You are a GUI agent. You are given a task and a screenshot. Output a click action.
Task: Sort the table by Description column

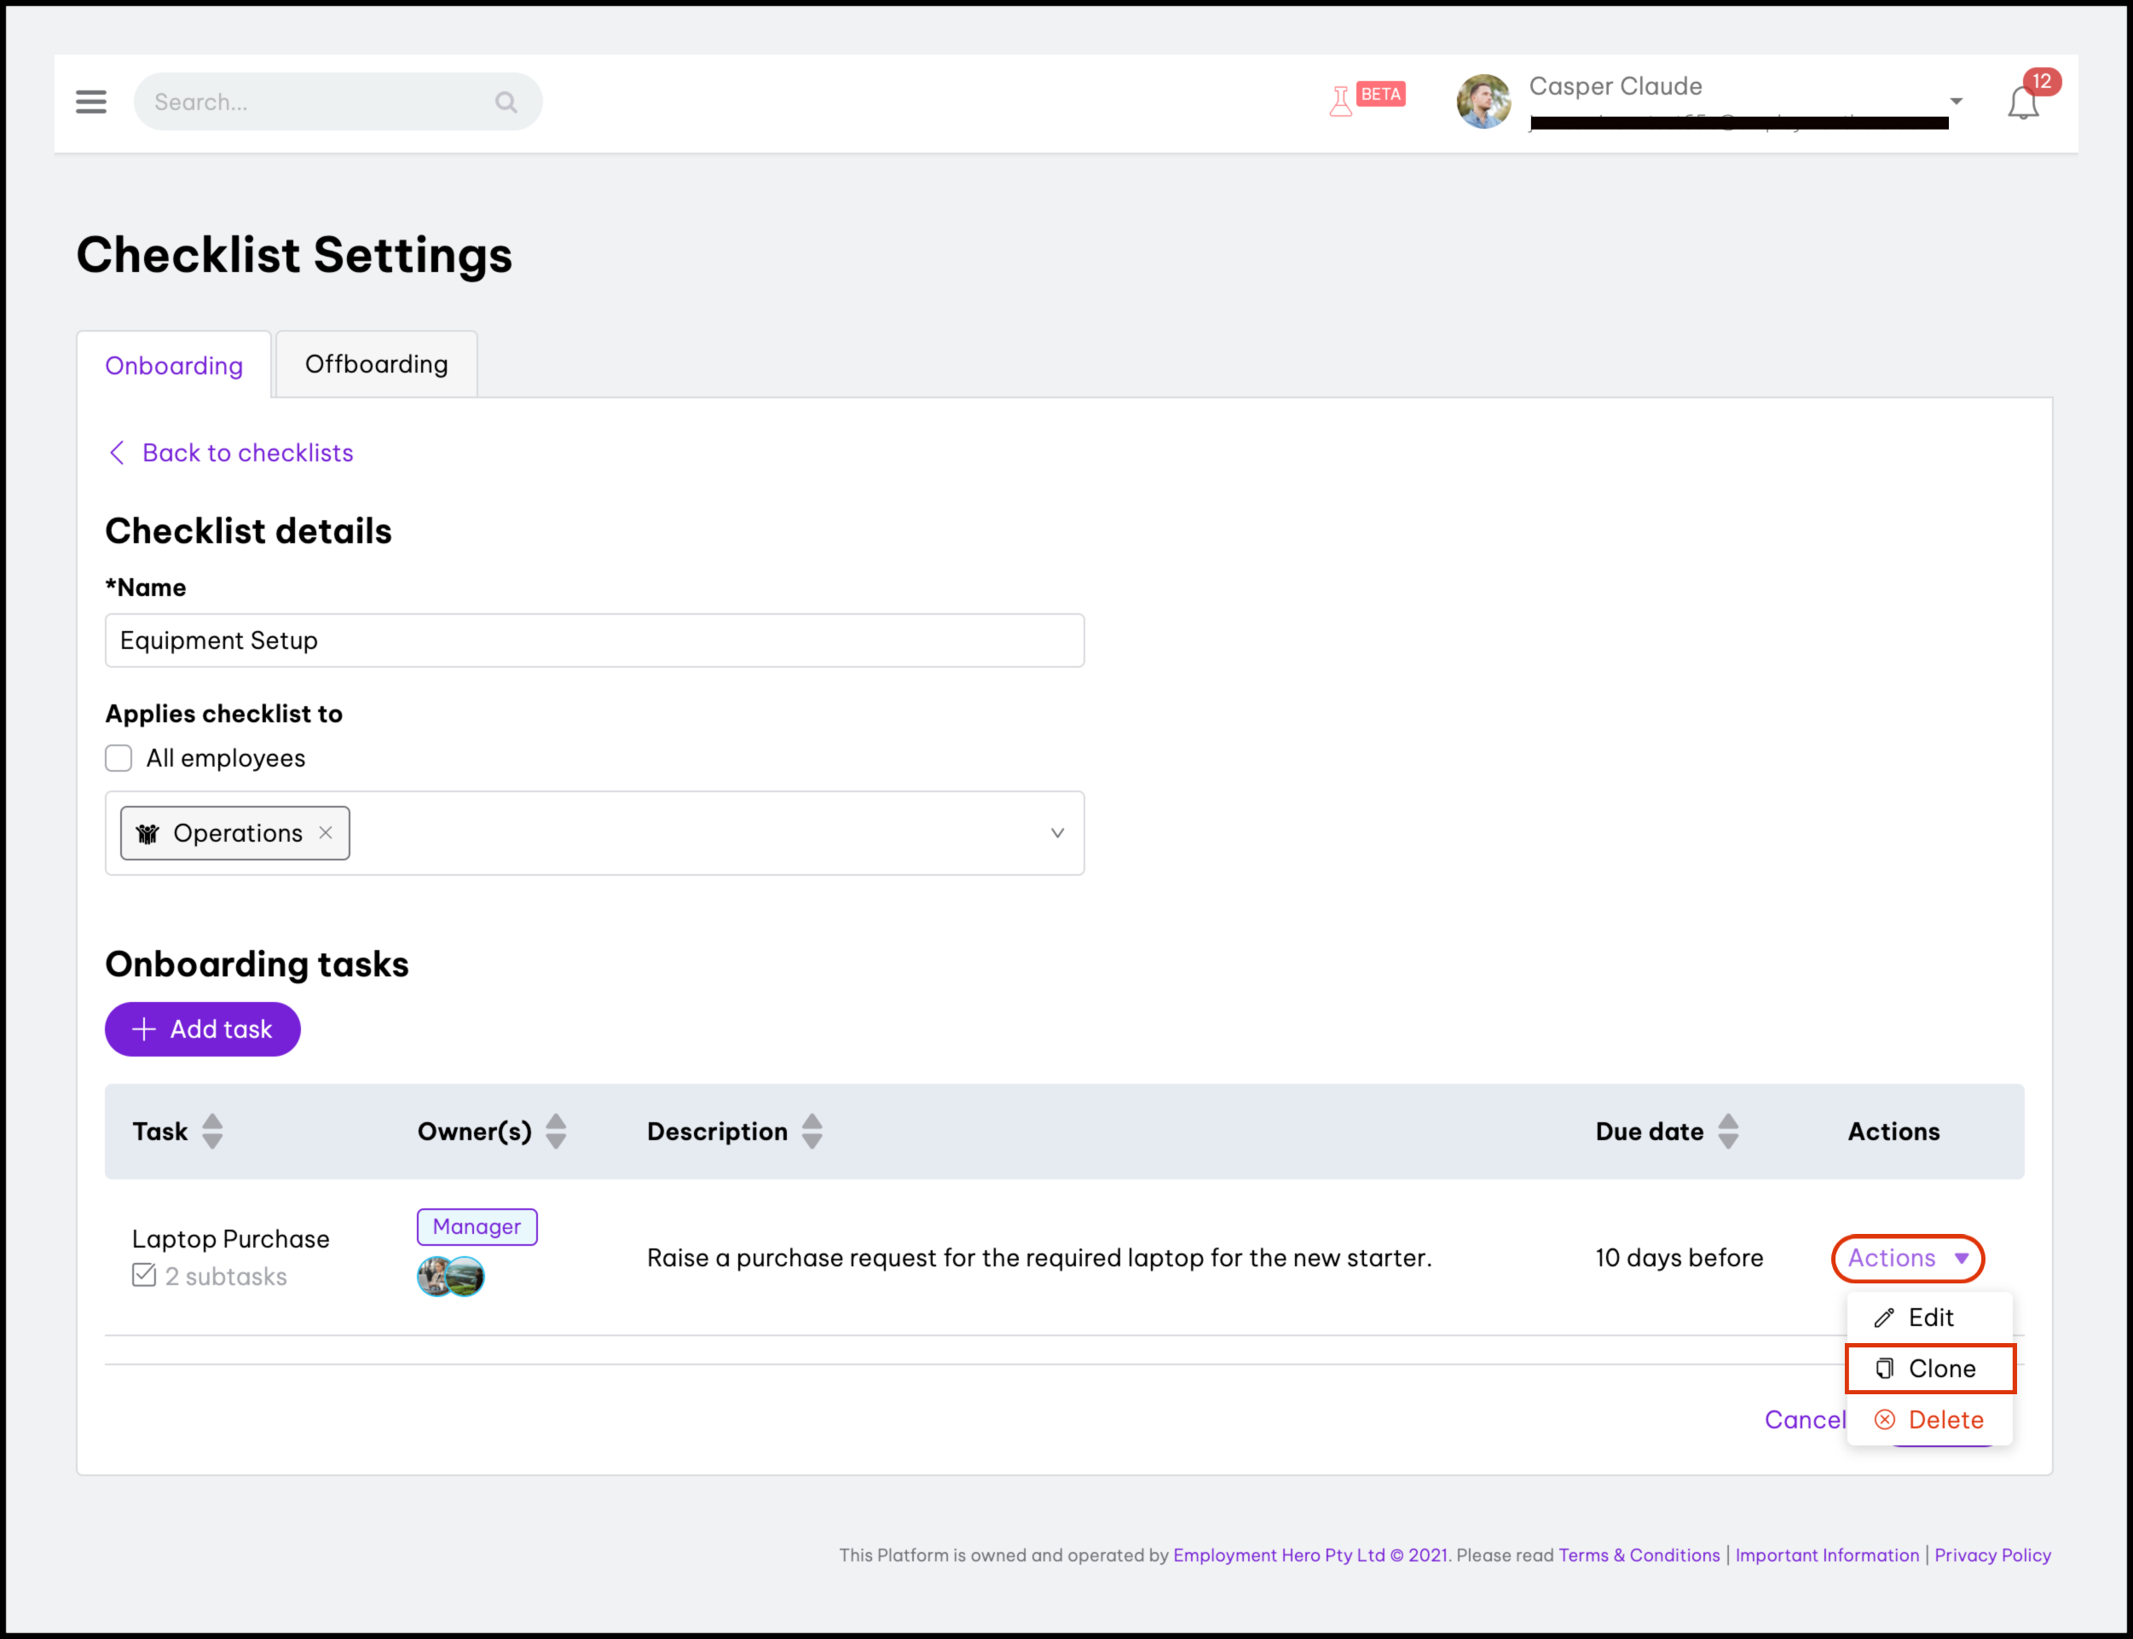[x=812, y=1132]
